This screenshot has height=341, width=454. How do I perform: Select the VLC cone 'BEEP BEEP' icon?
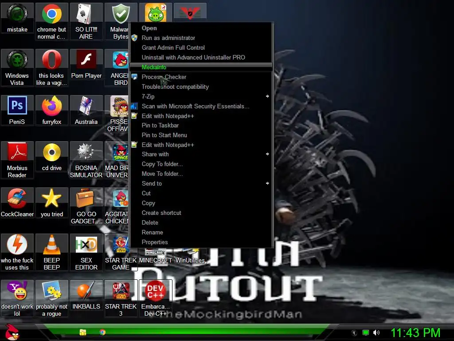coord(51,252)
